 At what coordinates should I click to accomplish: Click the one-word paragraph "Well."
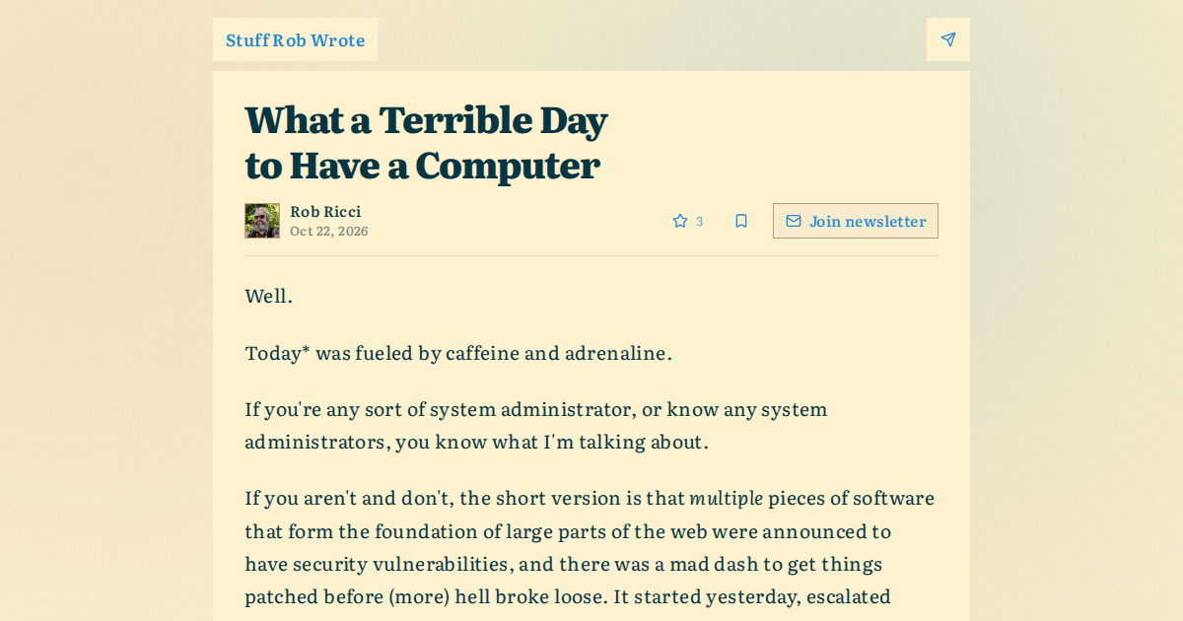tap(268, 296)
